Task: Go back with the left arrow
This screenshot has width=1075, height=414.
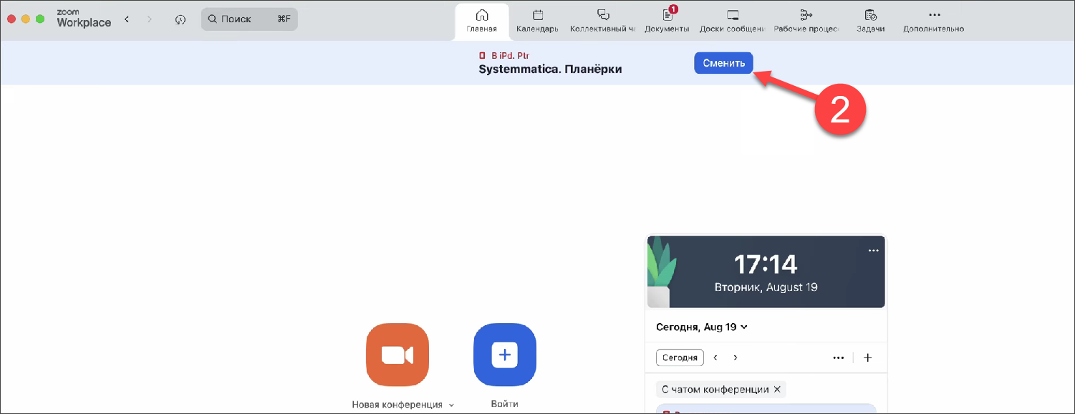Action: (x=127, y=19)
